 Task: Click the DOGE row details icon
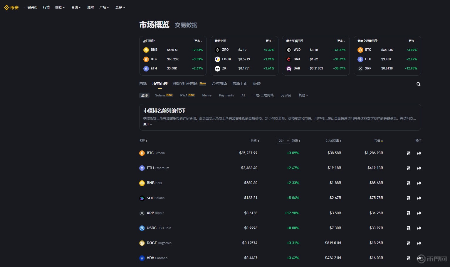point(408,243)
